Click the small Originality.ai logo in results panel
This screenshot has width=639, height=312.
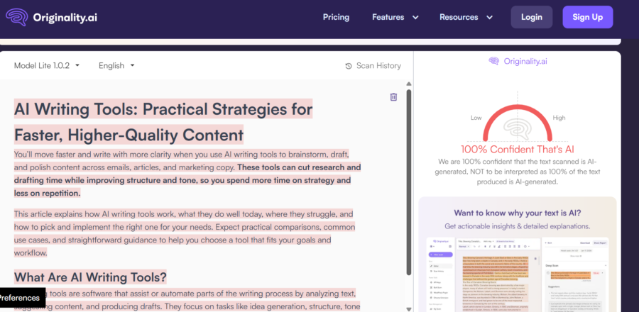click(518, 62)
